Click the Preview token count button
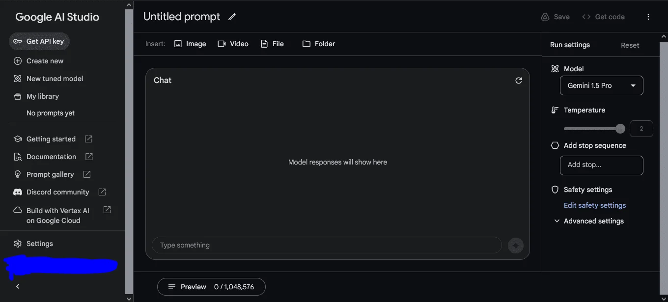This screenshot has height=302, width=668. [211, 287]
